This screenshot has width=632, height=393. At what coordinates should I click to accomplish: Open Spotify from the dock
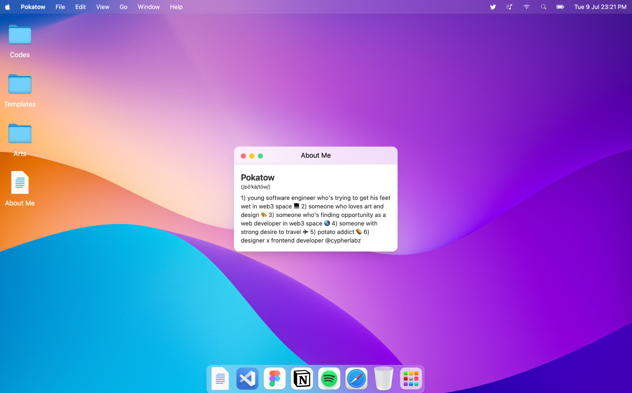point(329,379)
